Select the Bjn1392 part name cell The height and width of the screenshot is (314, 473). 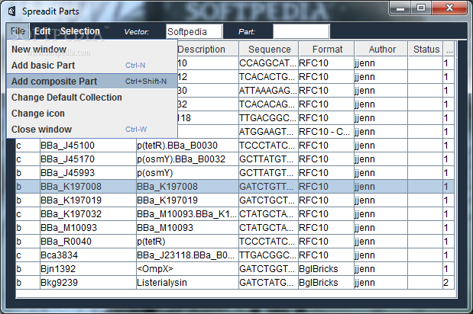88,269
